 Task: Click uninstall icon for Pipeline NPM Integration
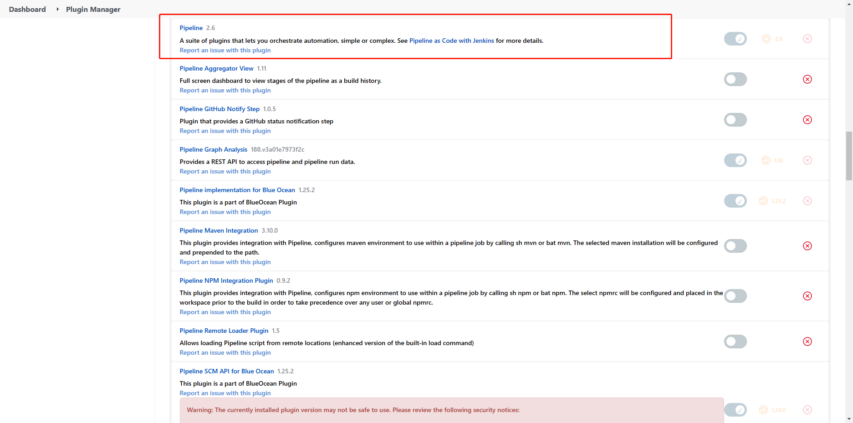tap(807, 296)
